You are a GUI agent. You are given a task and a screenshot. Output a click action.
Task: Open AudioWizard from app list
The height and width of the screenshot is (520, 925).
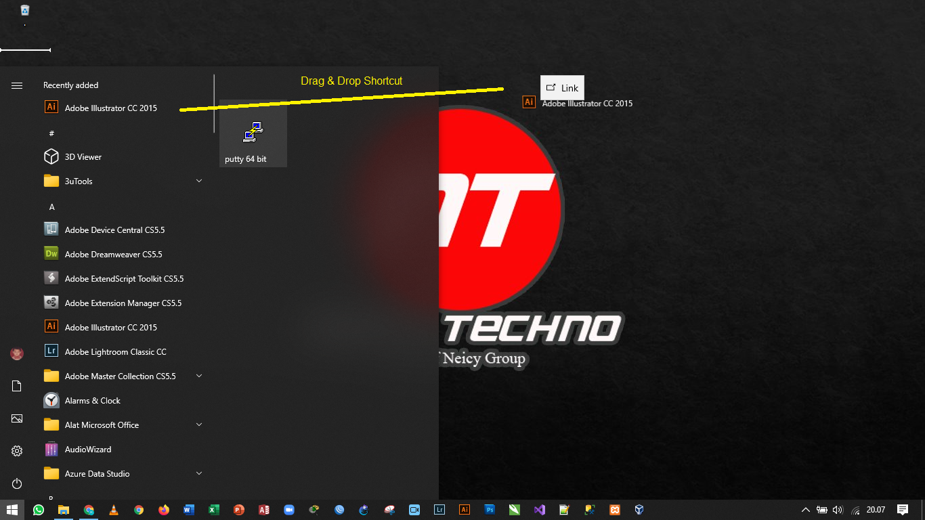[123, 449]
